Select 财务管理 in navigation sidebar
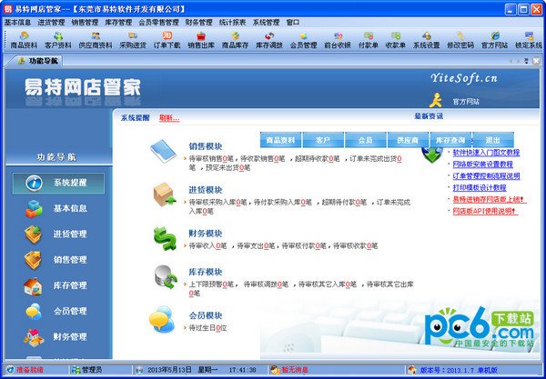Viewport: 546px width, 379px height. click(x=58, y=337)
